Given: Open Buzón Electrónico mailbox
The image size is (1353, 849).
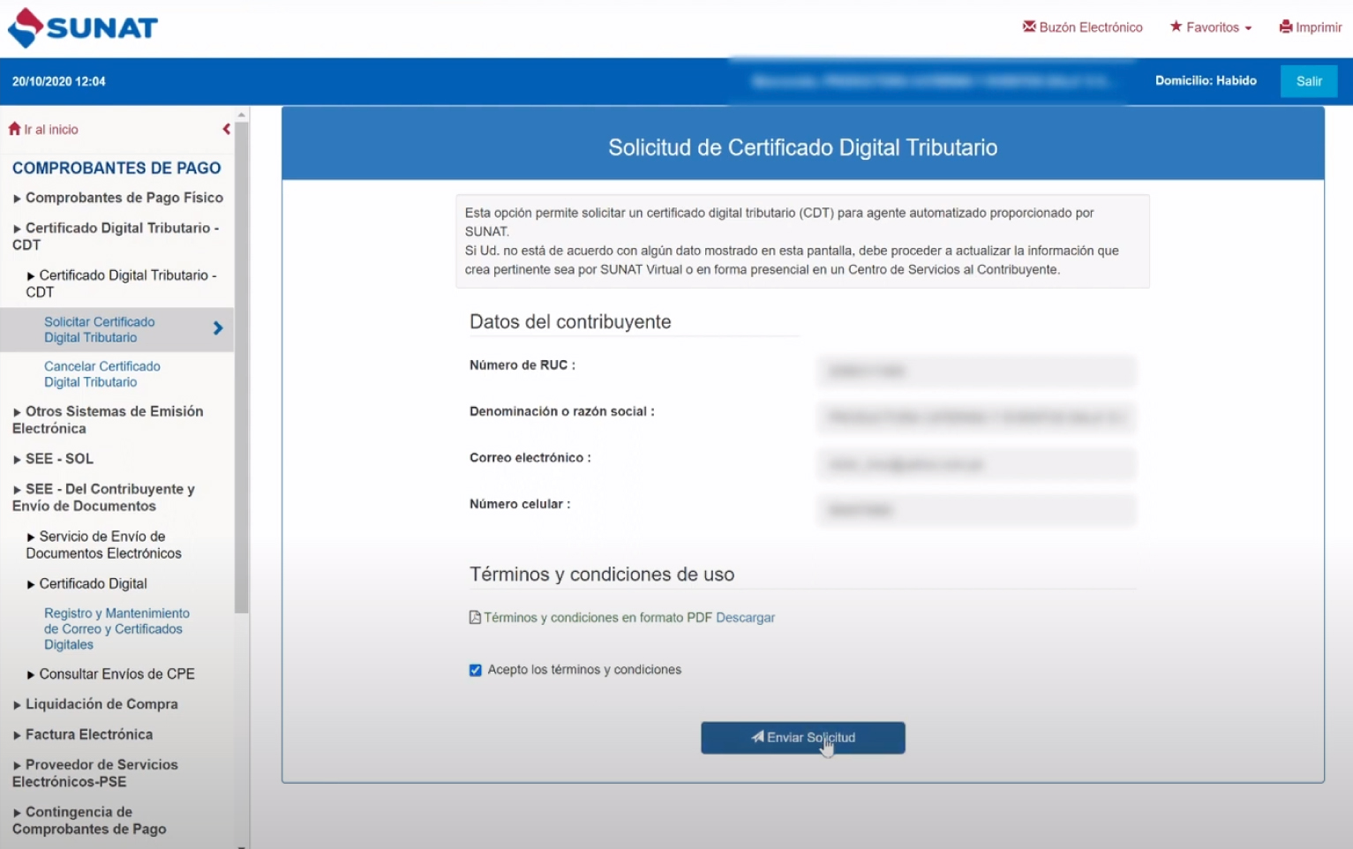Looking at the screenshot, I should [1082, 27].
